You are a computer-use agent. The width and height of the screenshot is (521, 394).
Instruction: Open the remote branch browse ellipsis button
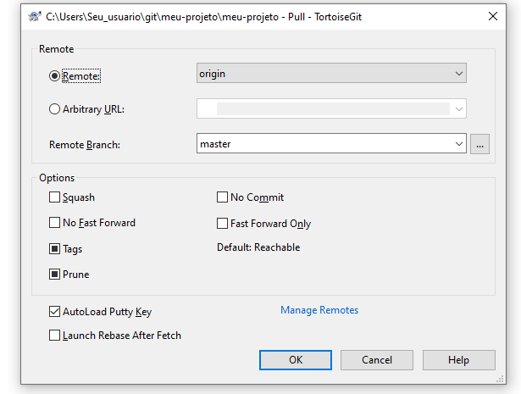point(479,144)
